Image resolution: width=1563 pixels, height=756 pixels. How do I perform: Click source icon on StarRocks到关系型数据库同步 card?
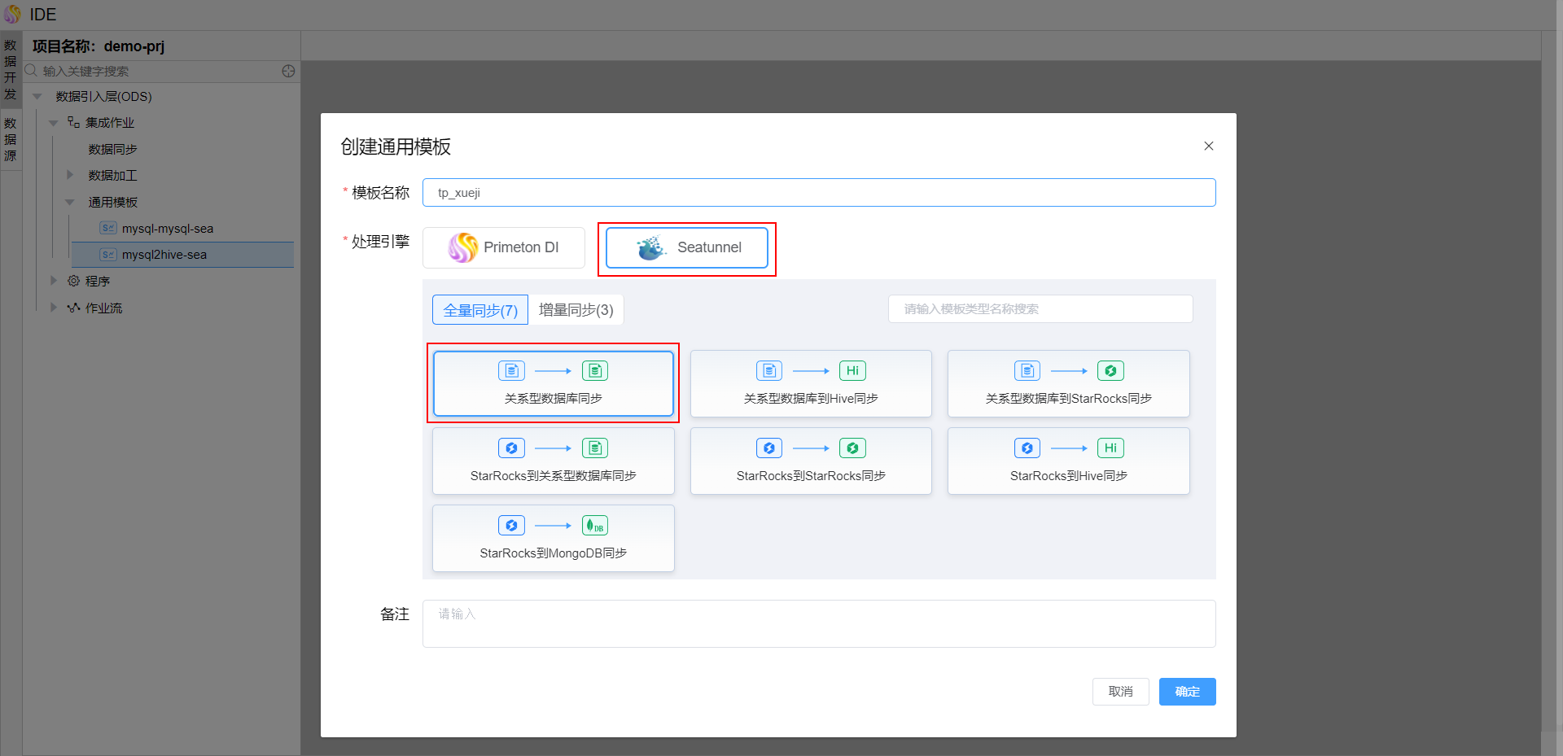(511, 448)
